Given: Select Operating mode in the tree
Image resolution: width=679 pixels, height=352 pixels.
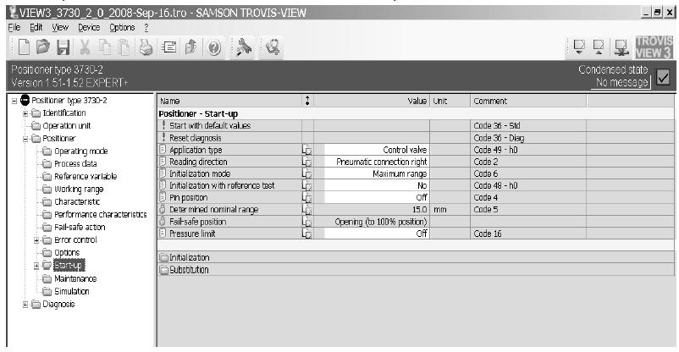Looking at the screenshot, I should pos(81,151).
